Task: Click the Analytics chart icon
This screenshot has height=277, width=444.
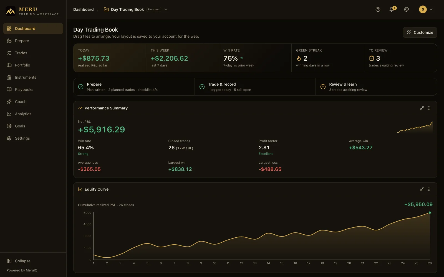Action: click(x=9, y=114)
